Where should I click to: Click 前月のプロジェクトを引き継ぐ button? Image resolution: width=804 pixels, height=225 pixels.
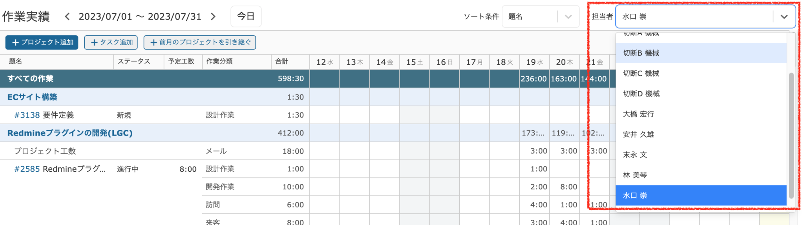pyautogui.click(x=200, y=42)
